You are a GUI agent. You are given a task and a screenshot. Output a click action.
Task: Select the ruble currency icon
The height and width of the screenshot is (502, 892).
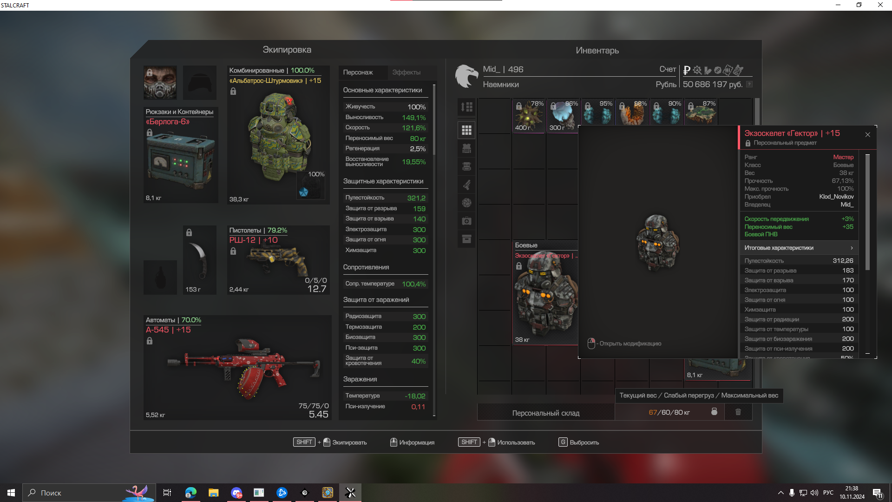coord(687,70)
